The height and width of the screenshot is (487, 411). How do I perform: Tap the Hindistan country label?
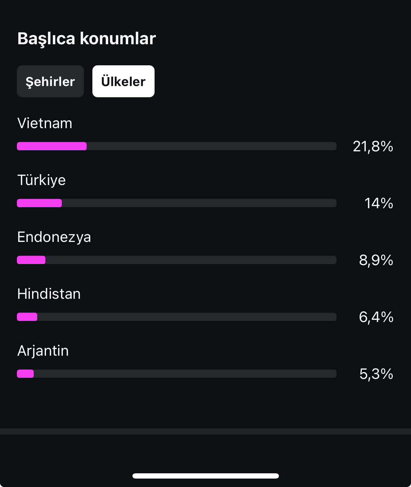pyautogui.click(x=49, y=294)
